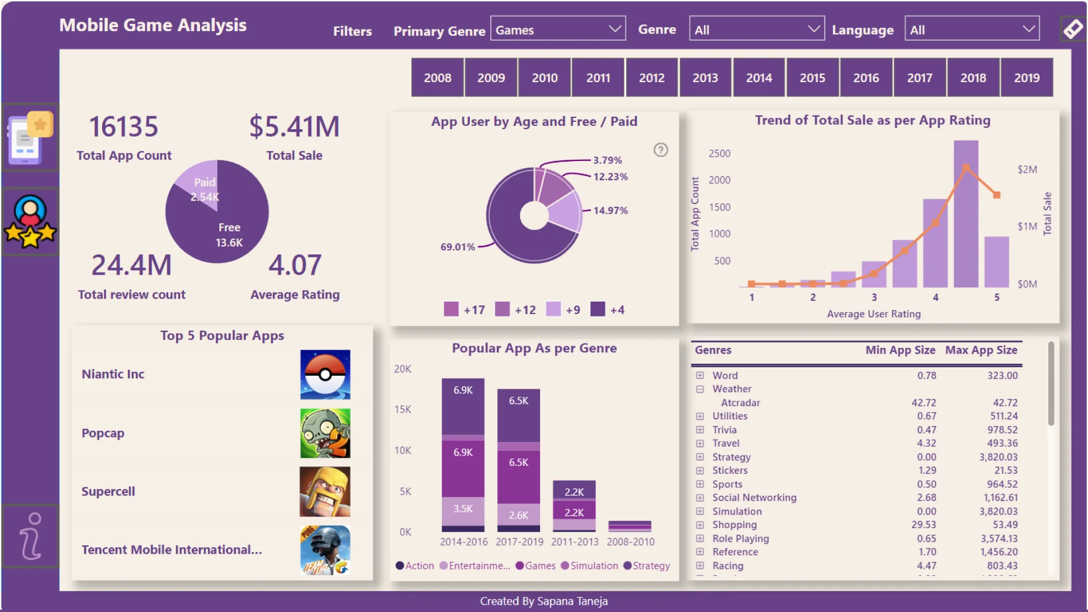Click the genres table vertical scrollbar

[1051, 384]
